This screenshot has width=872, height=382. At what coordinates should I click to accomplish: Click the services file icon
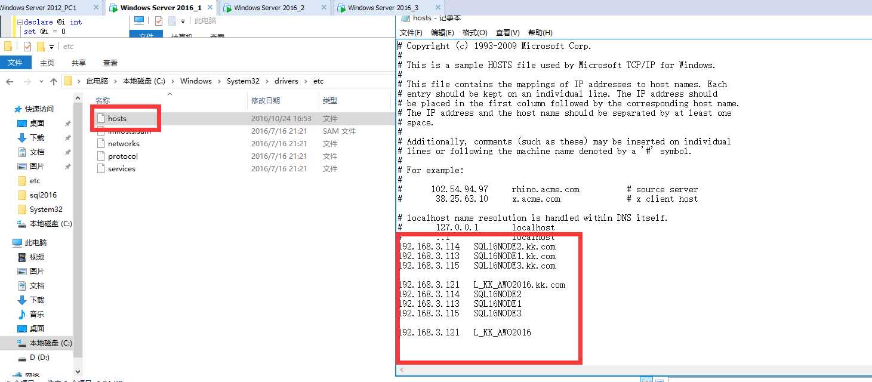[101, 169]
